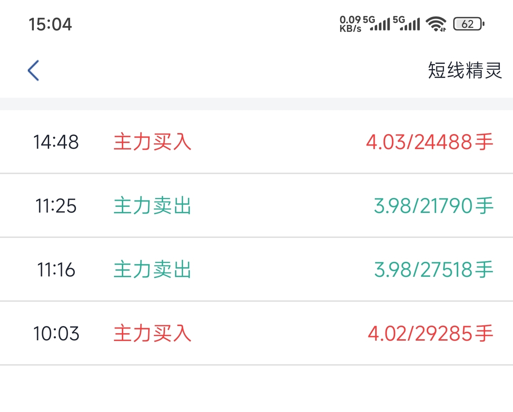Tap the 15:04 status bar clock
The height and width of the screenshot is (412, 513).
(50, 24)
